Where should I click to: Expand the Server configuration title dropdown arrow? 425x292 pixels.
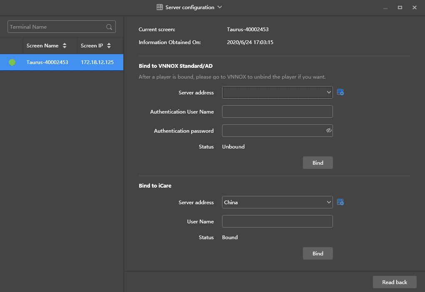[220, 7]
